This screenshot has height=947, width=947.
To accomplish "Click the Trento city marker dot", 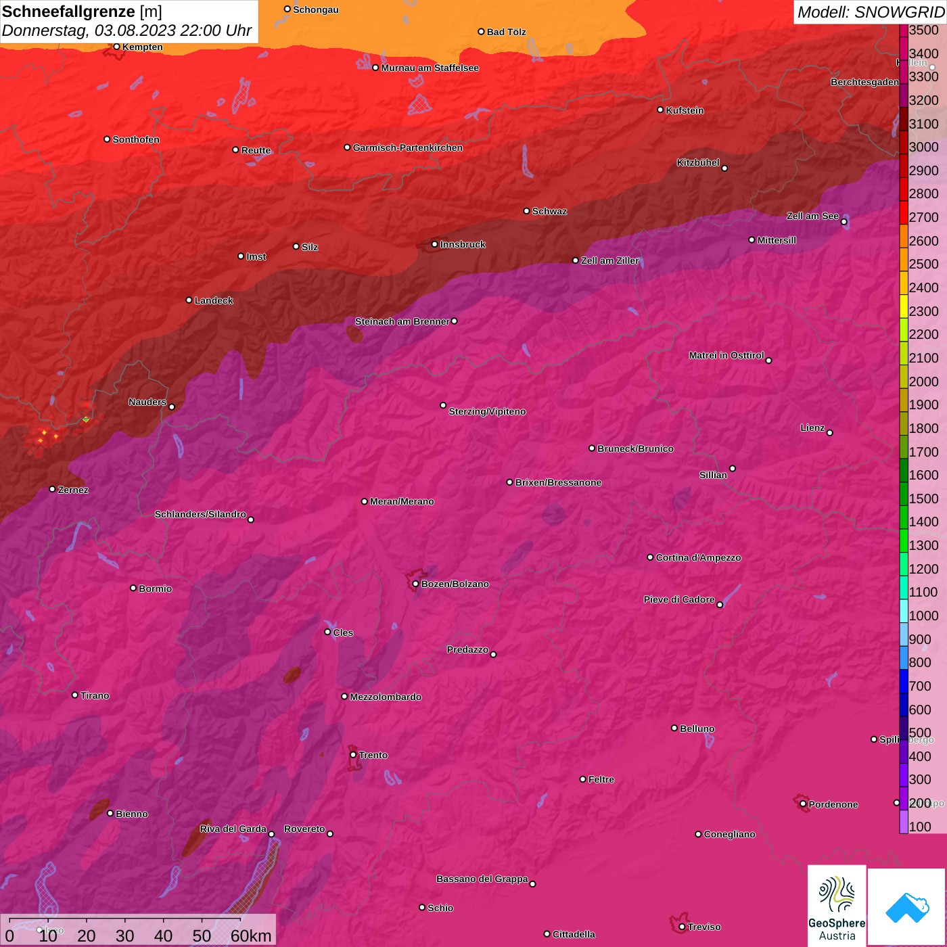I will 353,755.
